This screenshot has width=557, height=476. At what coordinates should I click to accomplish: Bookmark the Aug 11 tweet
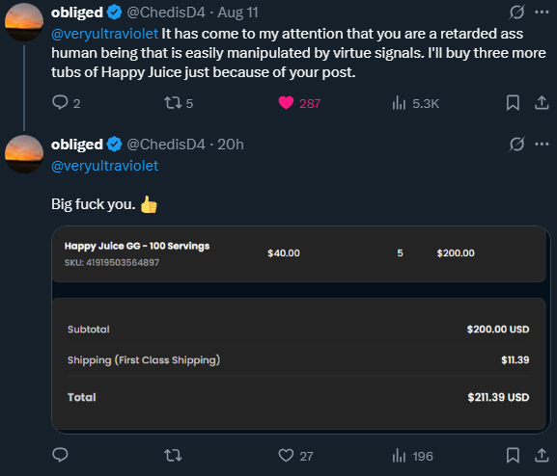[513, 103]
